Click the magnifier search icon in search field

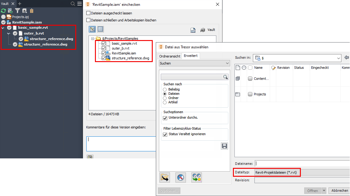pyautogui.click(x=226, y=77)
